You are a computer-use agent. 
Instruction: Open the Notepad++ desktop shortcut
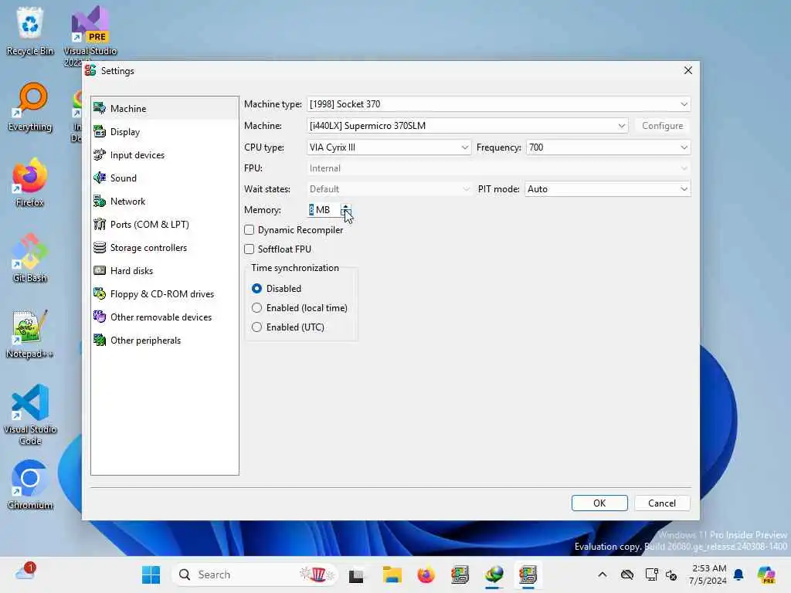click(x=30, y=334)
